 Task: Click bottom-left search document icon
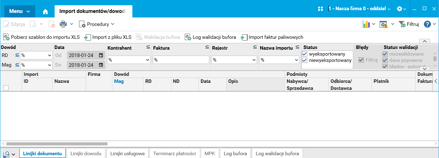6,154
